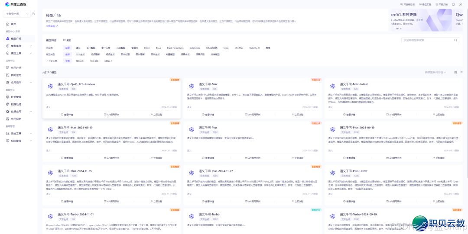Click the 模型工具 sidebar icon
This screenshot has height=234, width=468.
coord(8,53)
